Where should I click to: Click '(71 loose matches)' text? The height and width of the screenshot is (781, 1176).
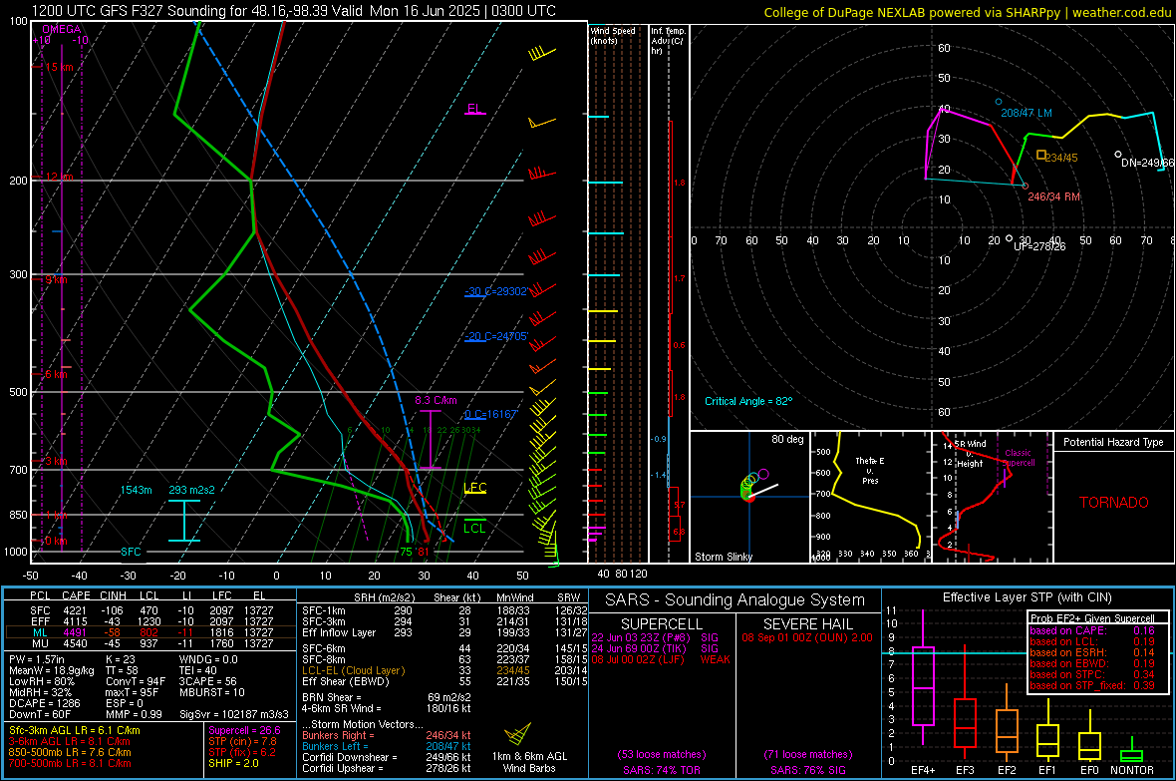pos(807,754)
